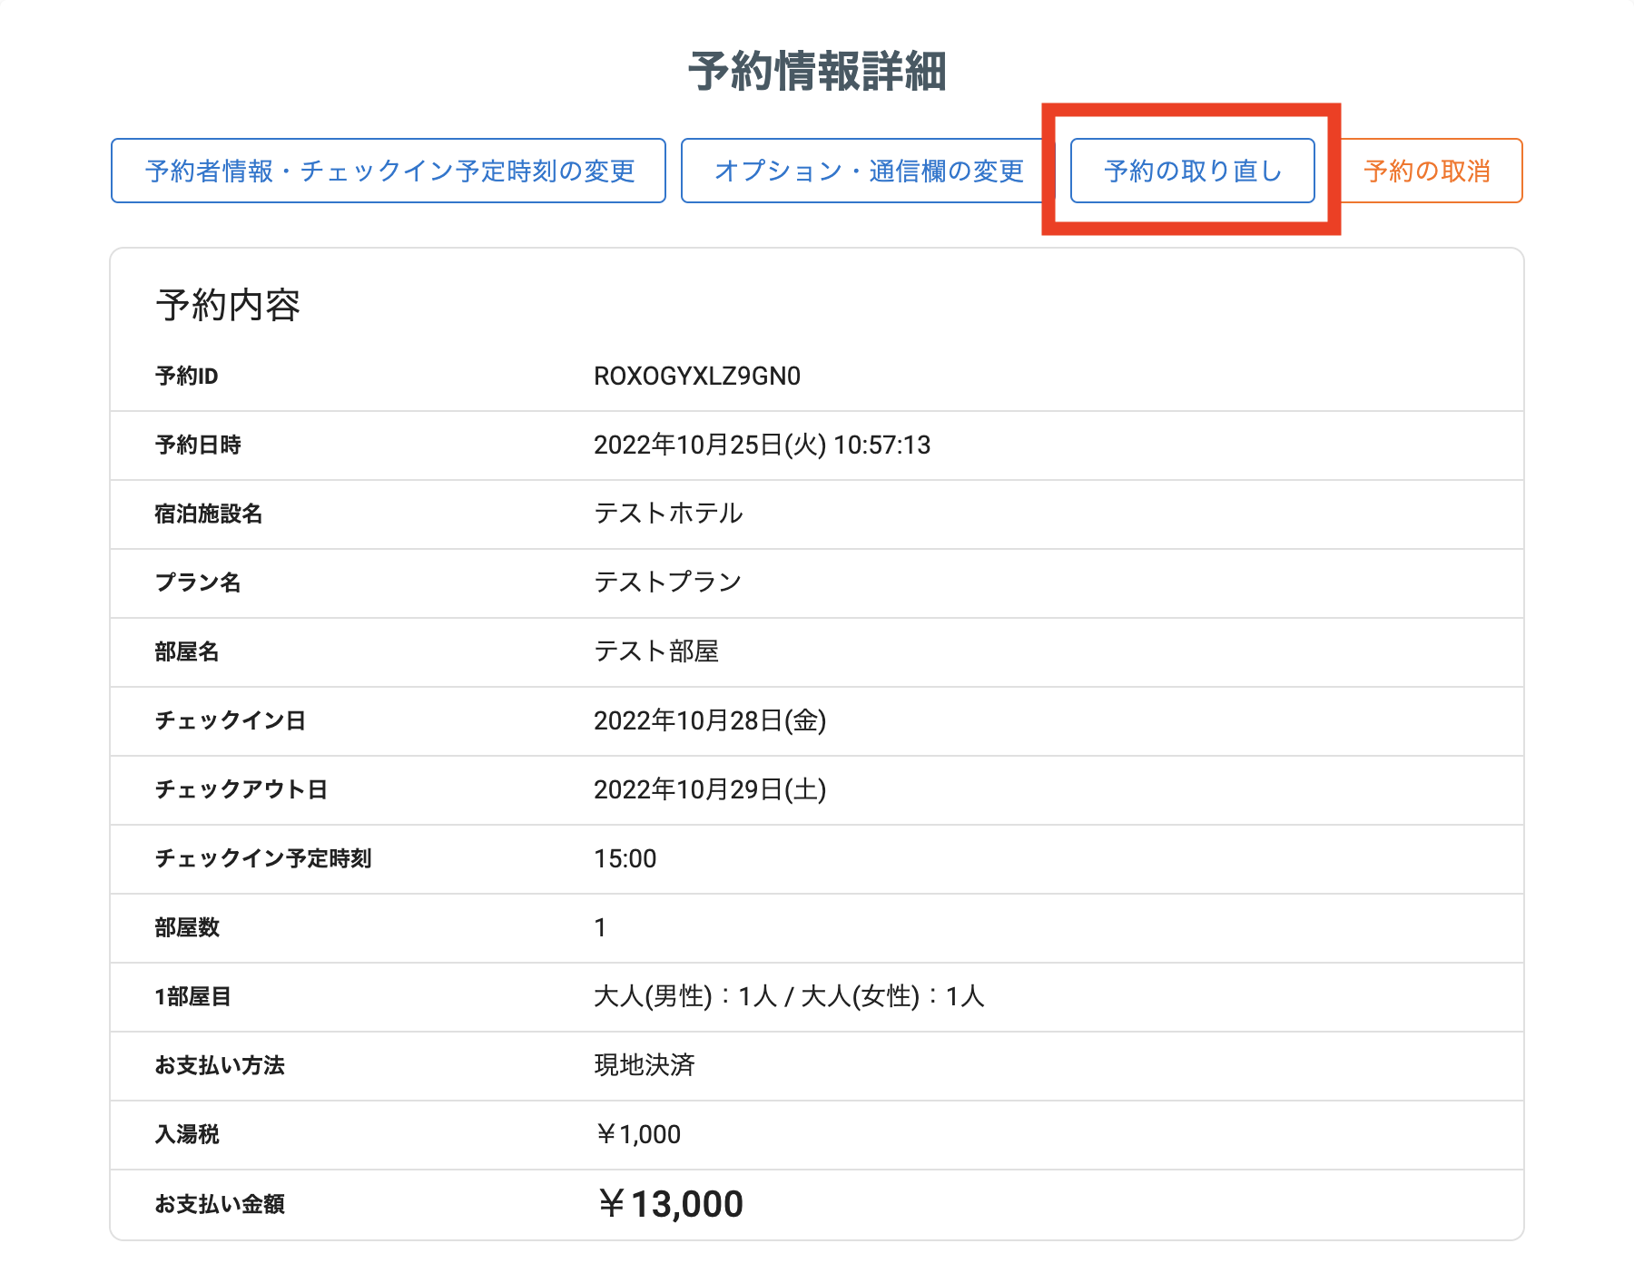Click the check-in date 2022年10月28日(金)
The width and height of the screenshot is (1634, 1263).
pyautogui.click(x=709, y=720)
